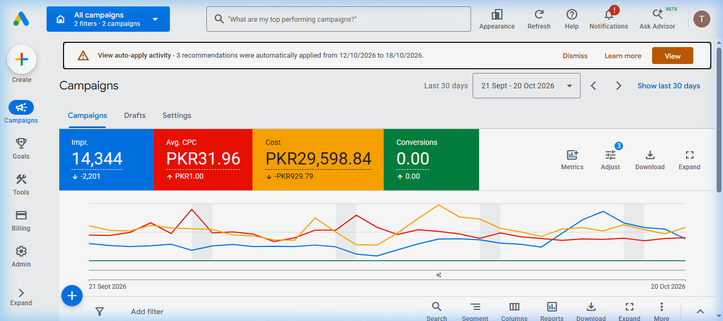Image resolution: width=723 pixels, height=321 pixels.
Task: Switch to the Drafts tab
Action: 135,115
